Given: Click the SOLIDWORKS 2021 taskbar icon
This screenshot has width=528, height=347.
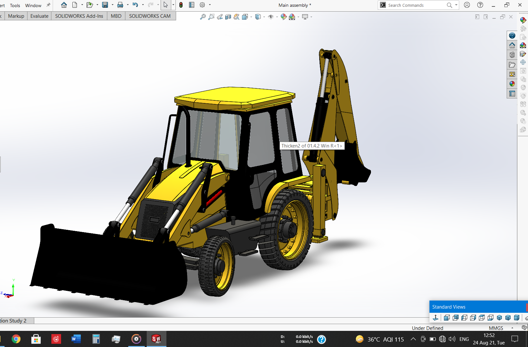Looking at the screenshot, I should pos(156,339).
